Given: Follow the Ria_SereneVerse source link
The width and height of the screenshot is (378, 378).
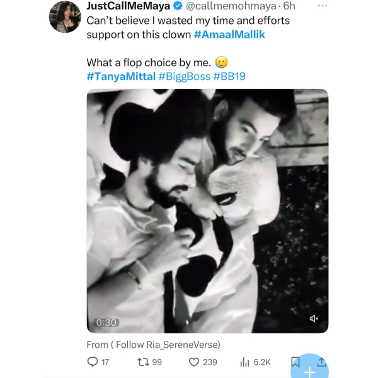Looking at the screenshot, I should (153, 344).
